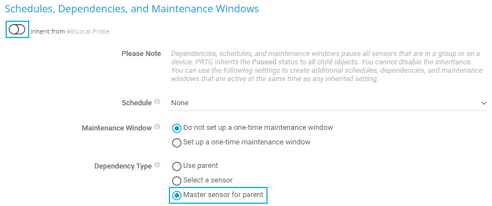Open the Local Probe link
Image resolution: width=492 pixels, height=206 pixels.
click(93, 31)
